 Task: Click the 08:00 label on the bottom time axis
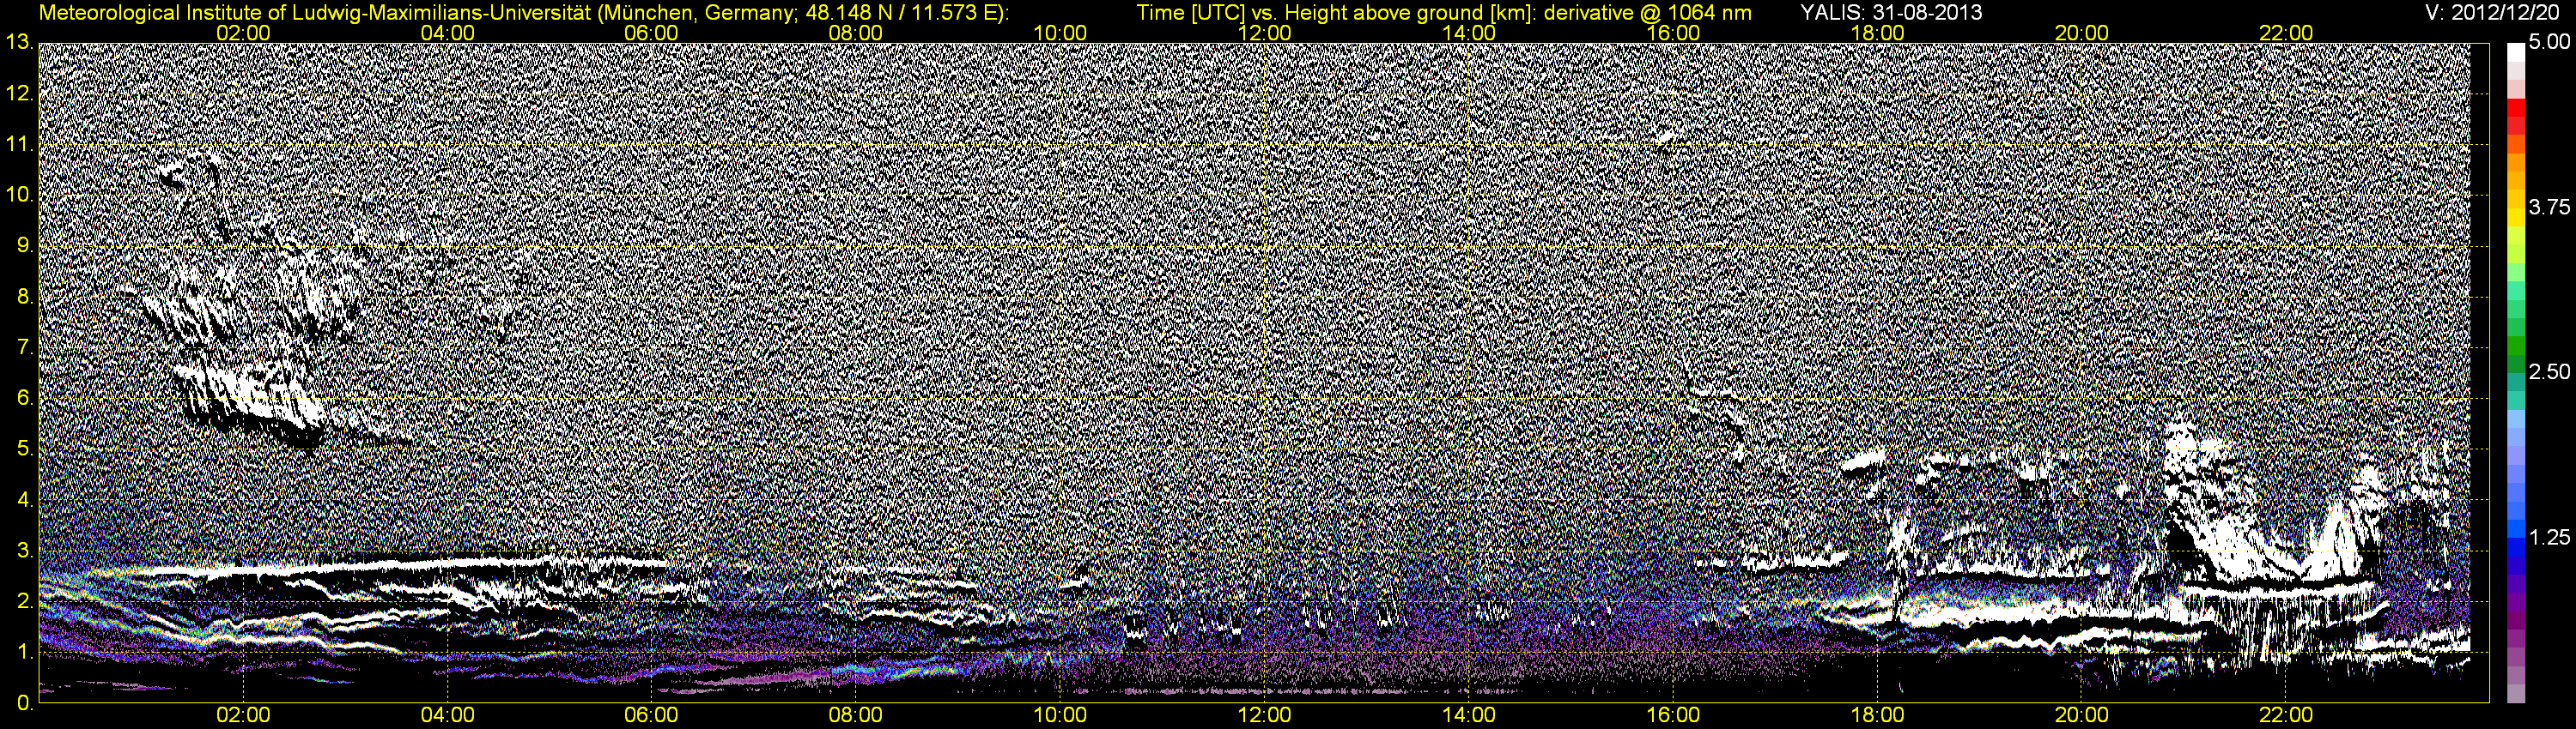856,715
